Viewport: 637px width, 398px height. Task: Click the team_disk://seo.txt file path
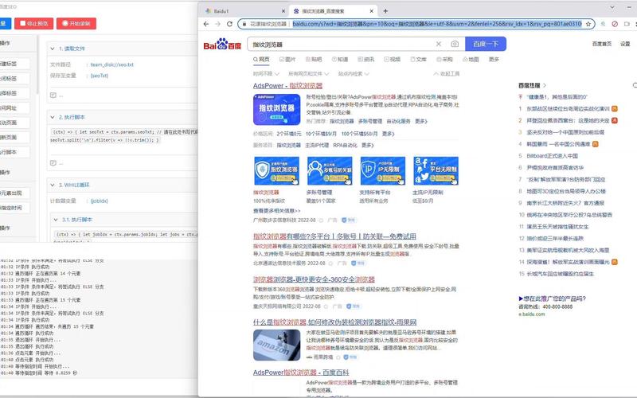point(111,65)
